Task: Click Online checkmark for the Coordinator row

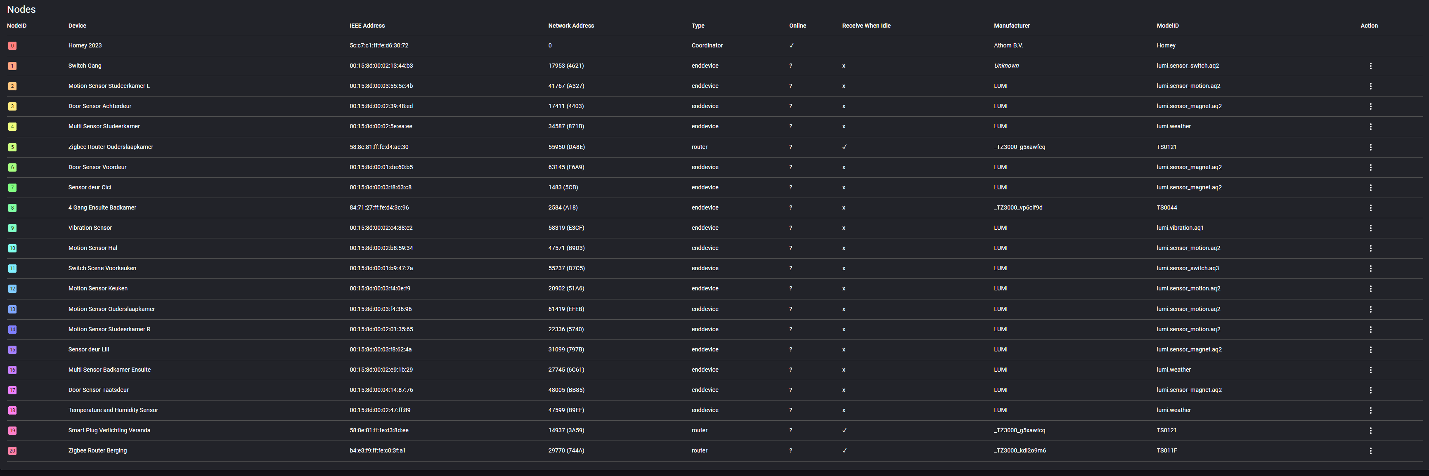Action: tap(791, 45)
